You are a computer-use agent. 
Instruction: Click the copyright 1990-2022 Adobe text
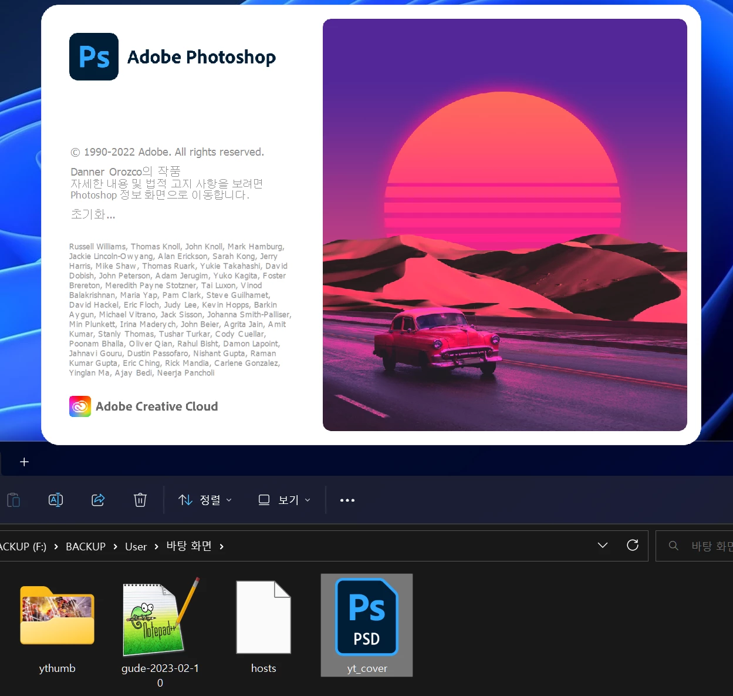(x=167, y=152)
